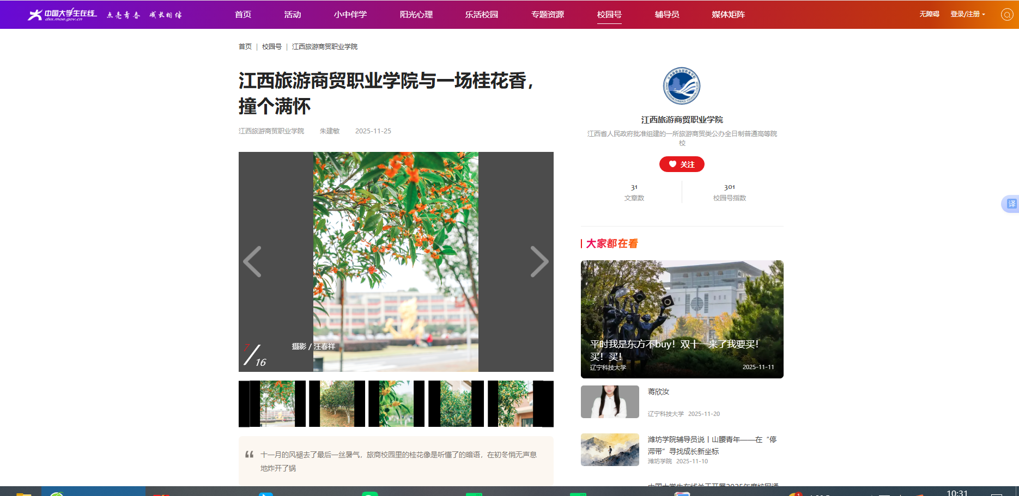Open the 蒋欣汝 article thumbnail
This screenshot has width=1019, height=496.
610,402
